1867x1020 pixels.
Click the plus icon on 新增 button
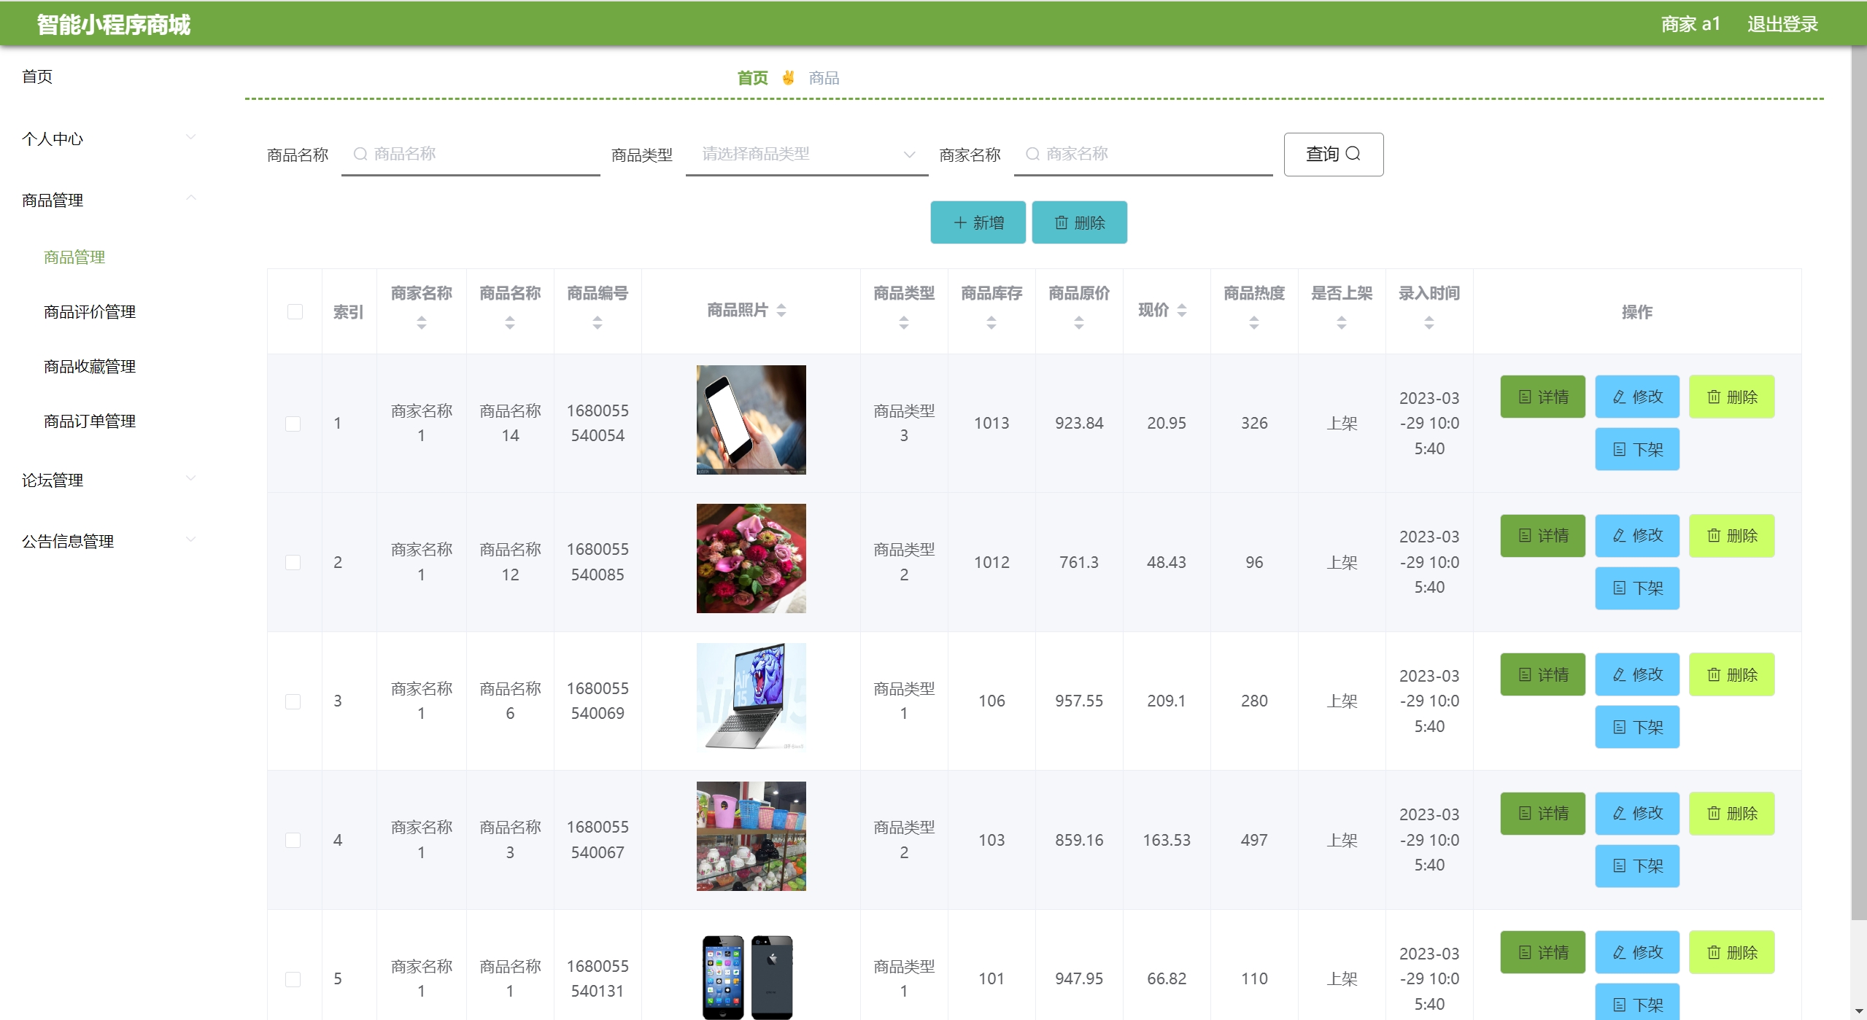coord(960,222)
